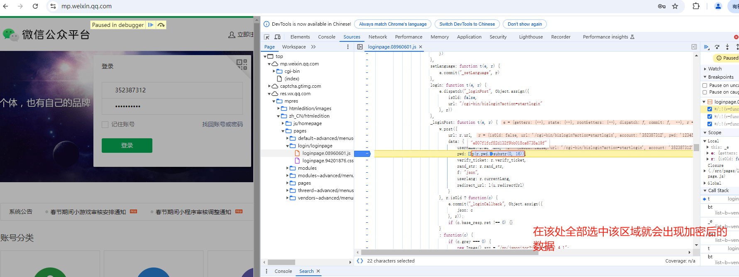
Task: Click the navigator pane horizontal scrollbar
Action: coord(281,262)
